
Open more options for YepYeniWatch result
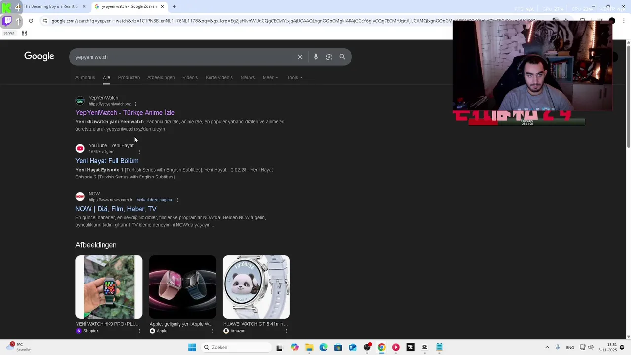[x=135, y=104]
